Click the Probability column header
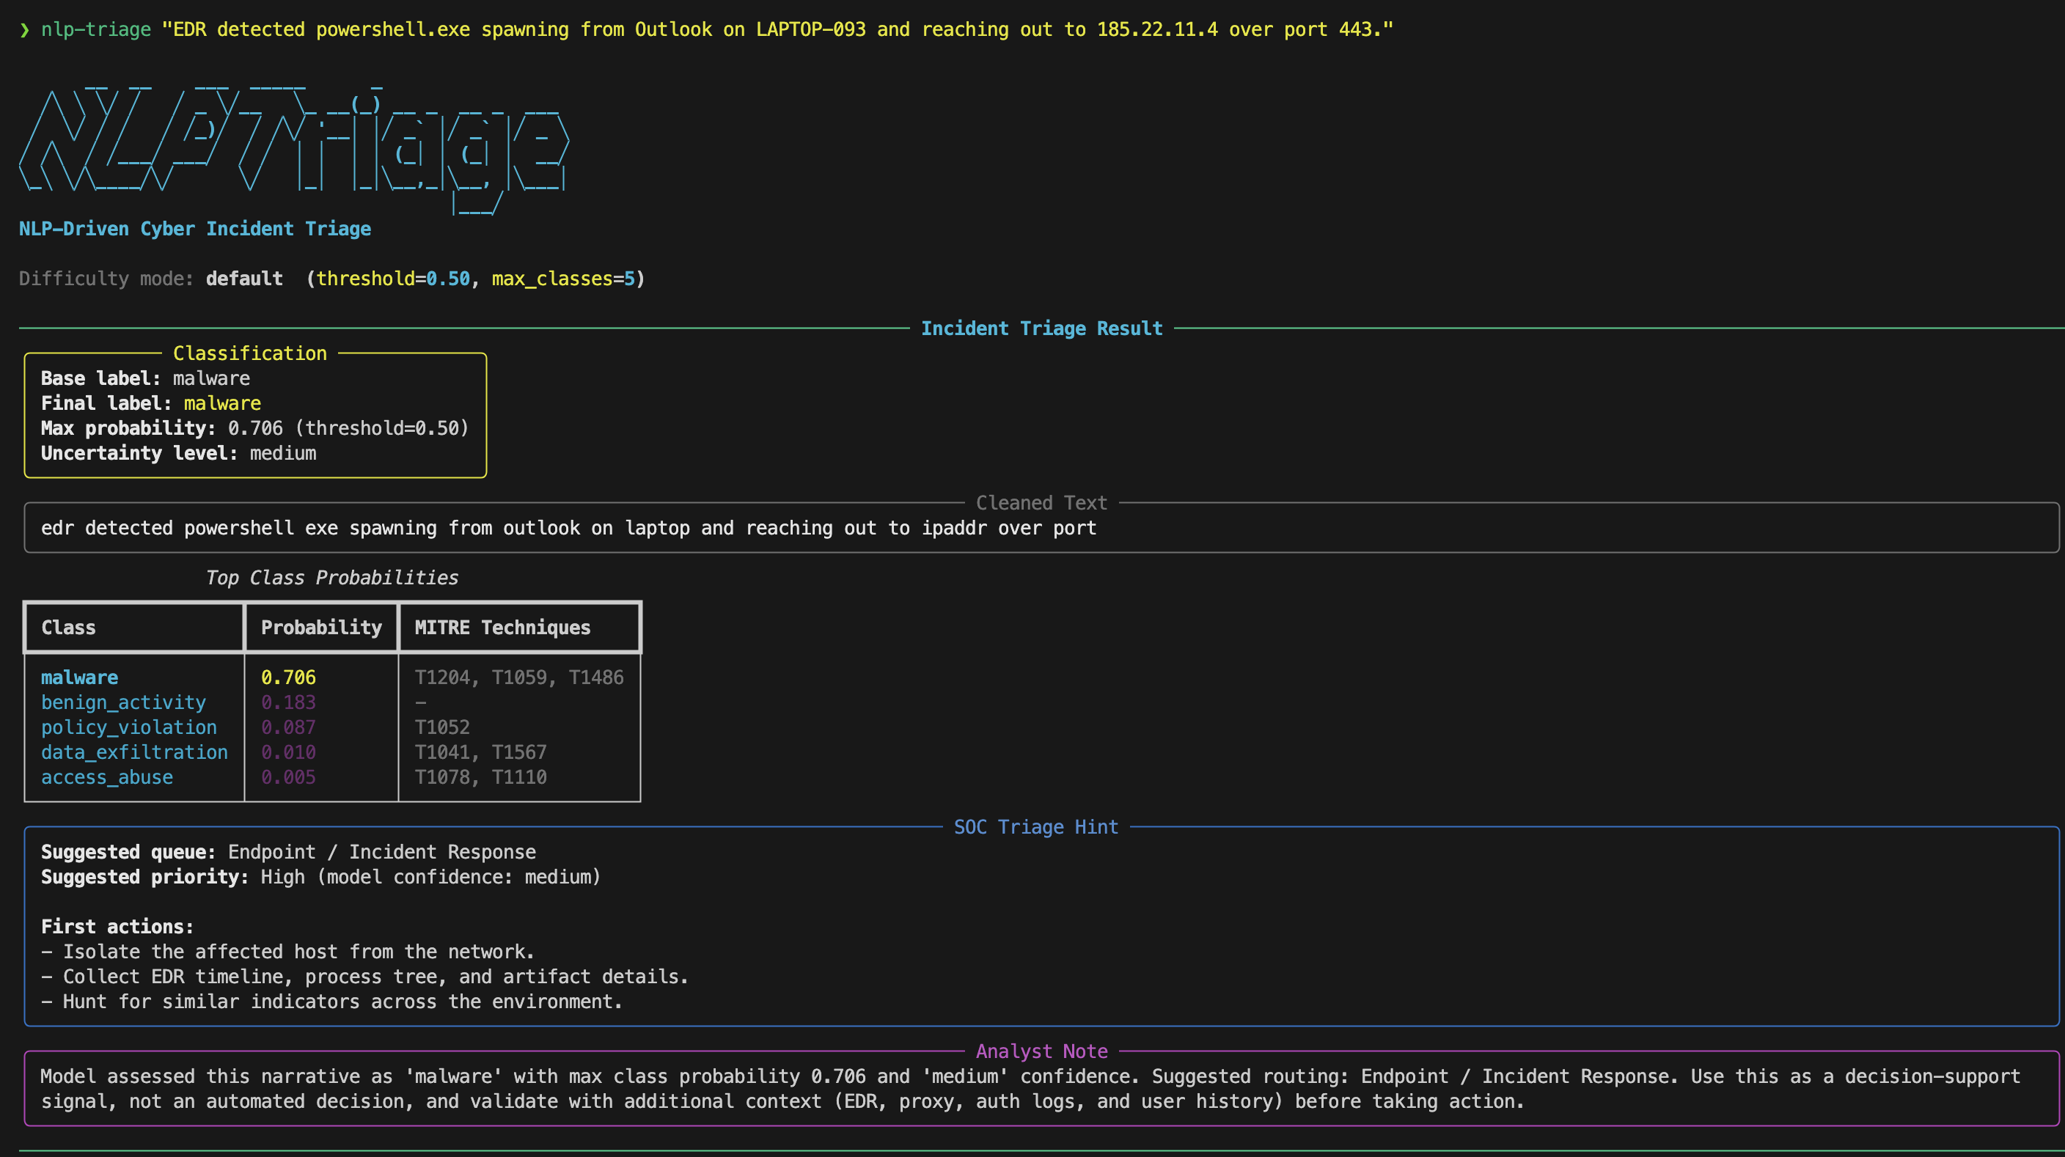Screen dimensions: 2065x1157 (x=320, y=628)
